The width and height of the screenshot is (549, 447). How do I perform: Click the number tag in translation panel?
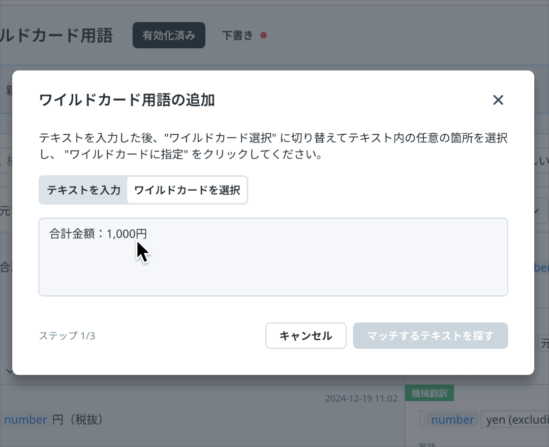(452, 420)
